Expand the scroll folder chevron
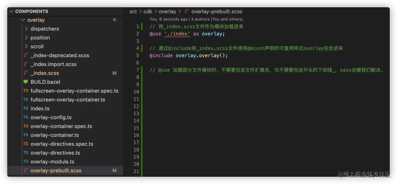 click(26, 46)
